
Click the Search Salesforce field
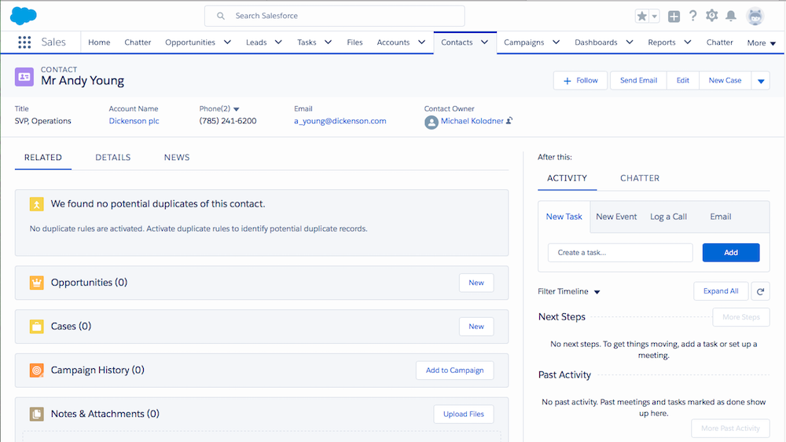tap(334, 16)
